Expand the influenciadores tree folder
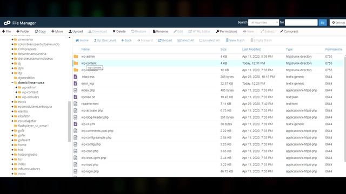The width and height of the screenshot is (346, 194). coord(12,169)
